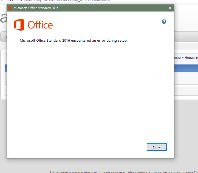Open the underlined breadcrumb link before "Новая те"
The width and height of the screenshot is (198, 173).
[x=177, y=58]
